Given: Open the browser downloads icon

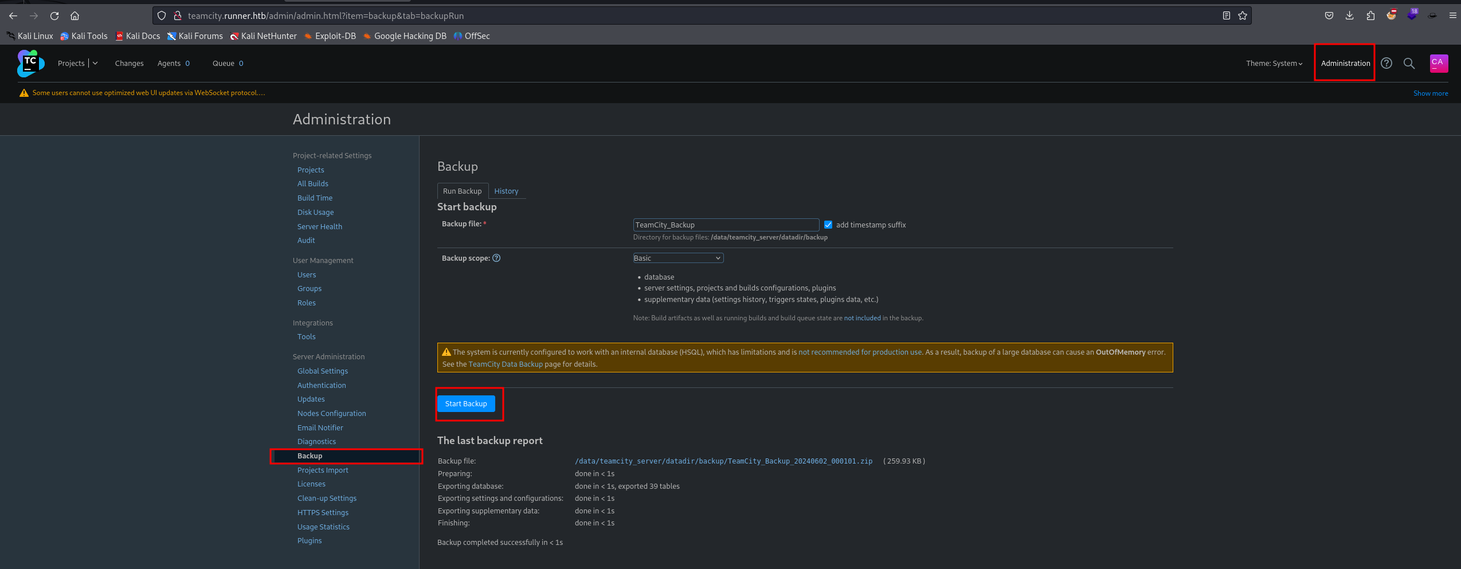Looking at the screenshot, I should point(1350,15).
